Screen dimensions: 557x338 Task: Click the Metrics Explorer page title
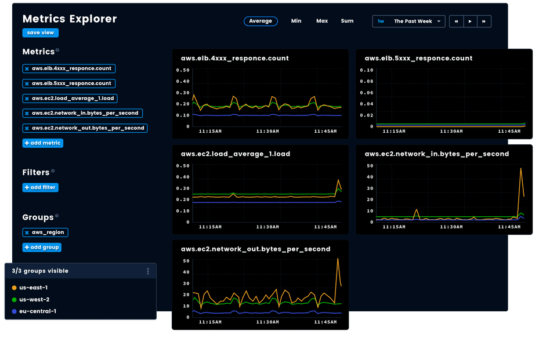point(70,19)
